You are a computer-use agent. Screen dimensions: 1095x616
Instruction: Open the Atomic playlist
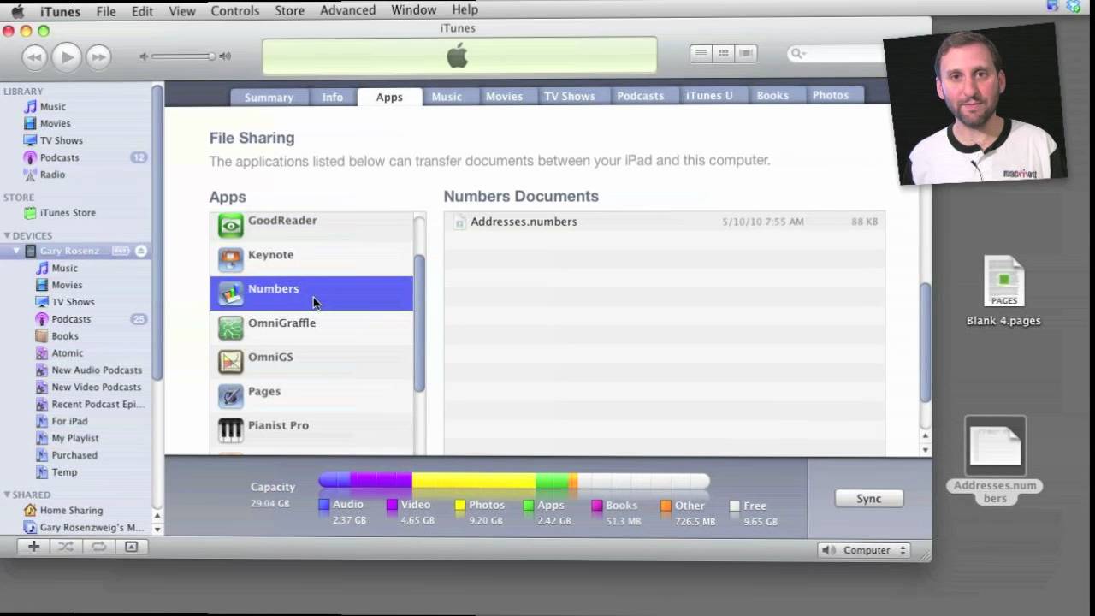[67, 353]
